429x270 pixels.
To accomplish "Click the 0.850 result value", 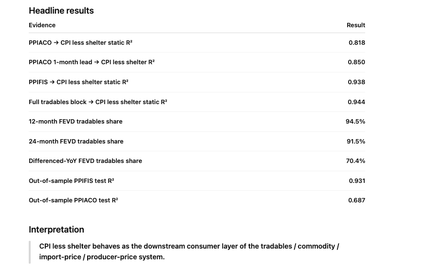I will pyautogui.click(x=356, y=62).
